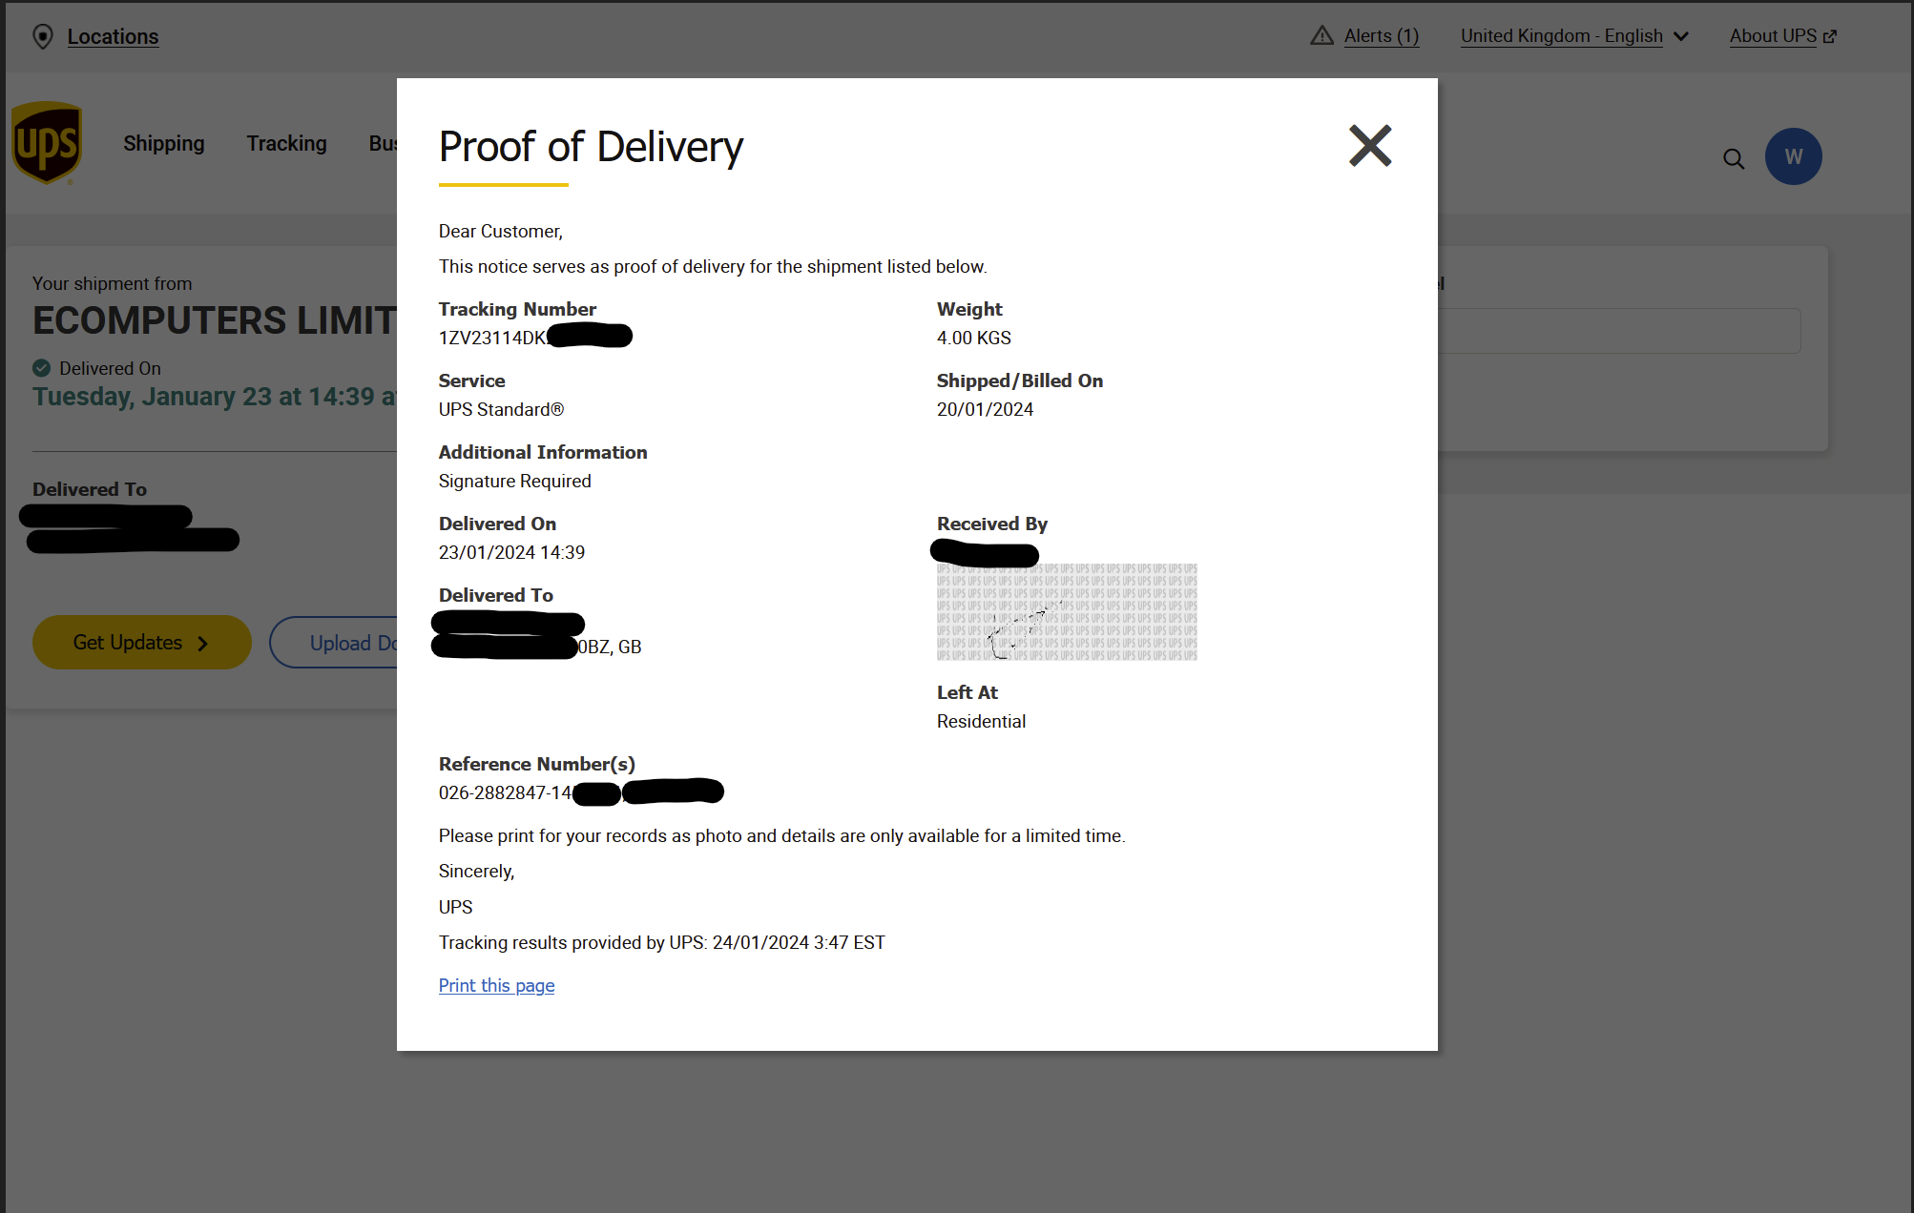Click the signature image thumbnail
The height and width of the screenshot is (1213, 1914).
[1067, 611]
